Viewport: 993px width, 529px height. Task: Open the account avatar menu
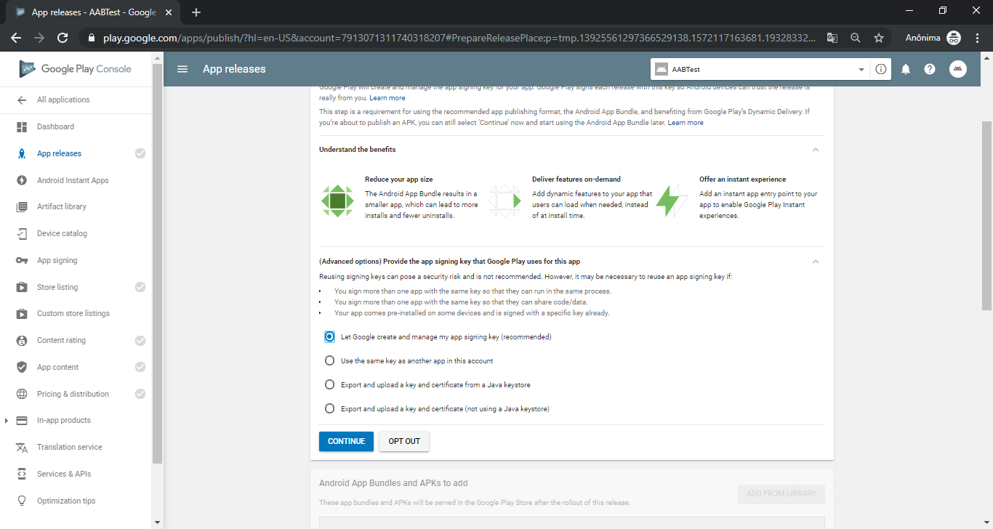pyautogui.click(x=958, y=69)
